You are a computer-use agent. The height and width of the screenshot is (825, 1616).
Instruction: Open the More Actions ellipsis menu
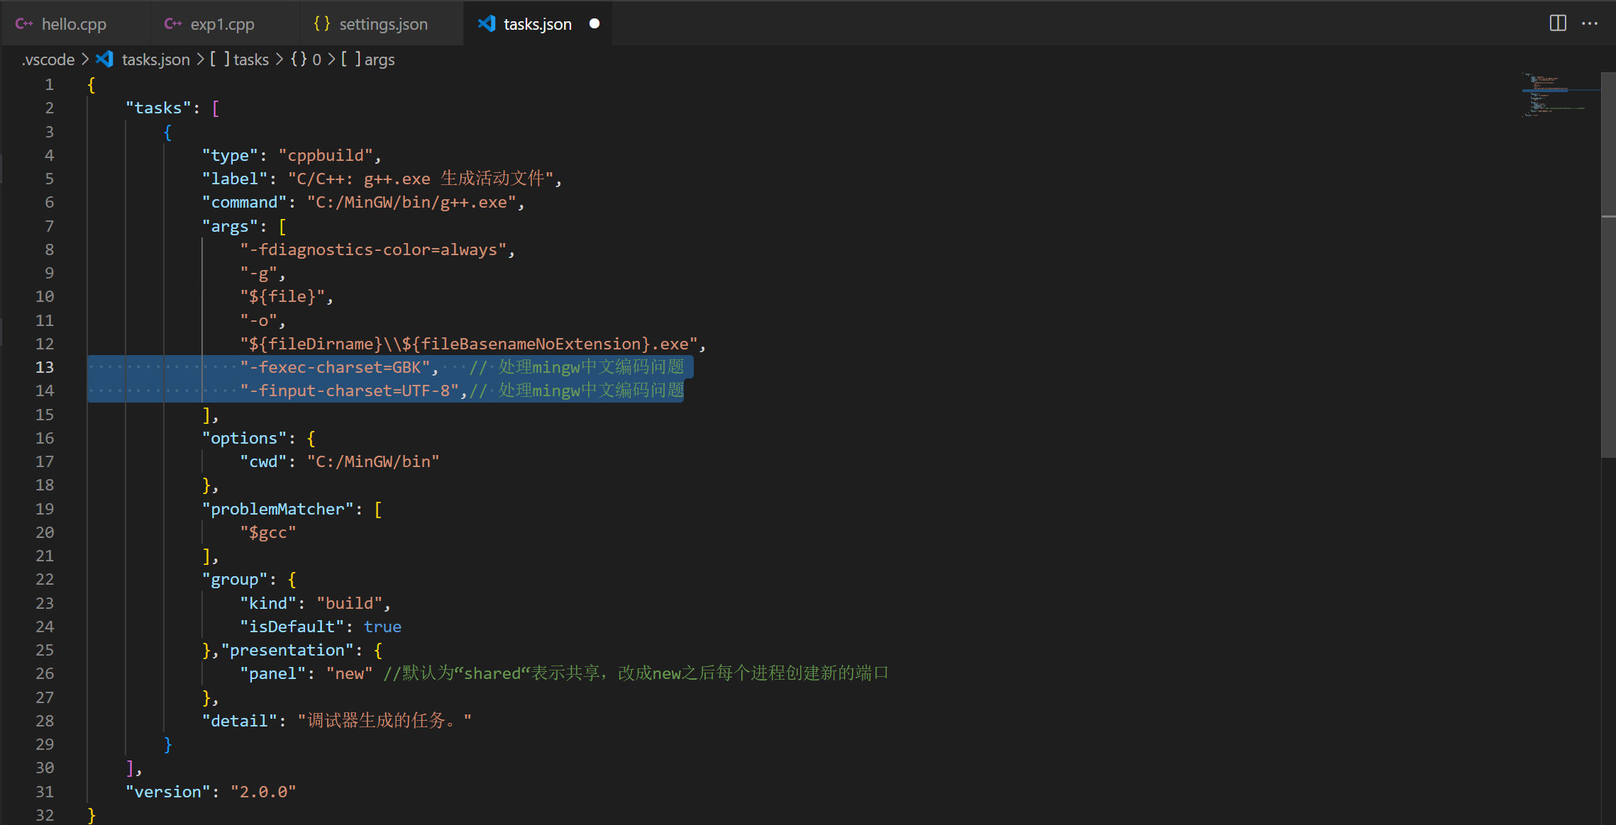click(1590, 23)
